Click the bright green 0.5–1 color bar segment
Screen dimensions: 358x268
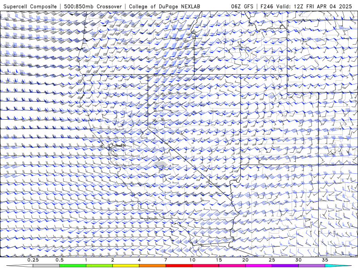73,266
